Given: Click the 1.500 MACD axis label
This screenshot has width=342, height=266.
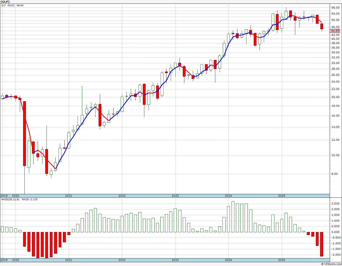Looking at the screenshot, I should tap(335, 215).
